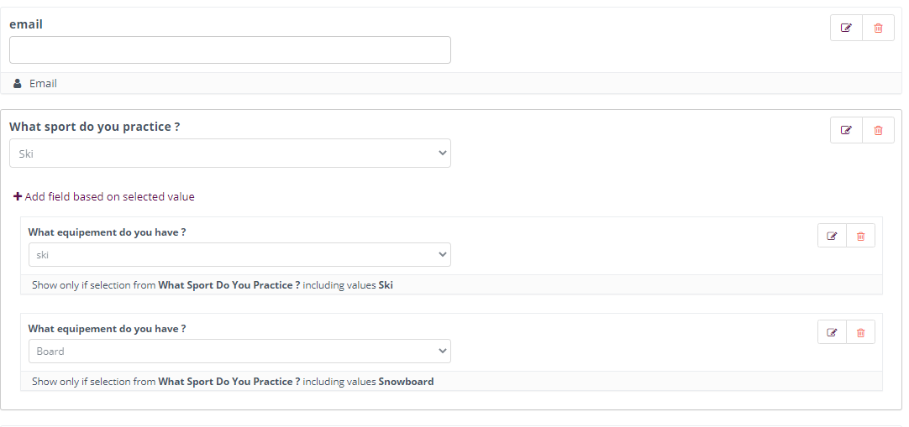The height and width of the screenshot is (427, 909).
Task: Delete the equipment field shown for Ski
Action: click(x=861, y=236)
